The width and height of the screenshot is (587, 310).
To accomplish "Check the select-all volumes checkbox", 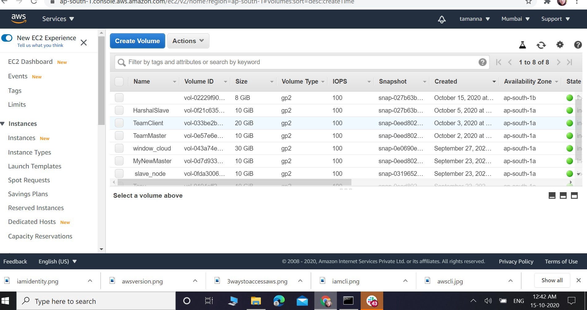I will [x=119, y=81].
